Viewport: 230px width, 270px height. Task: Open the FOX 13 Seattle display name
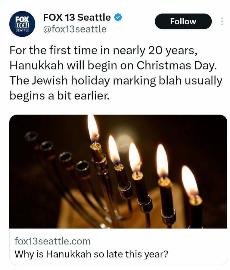[x=77, y=17]
